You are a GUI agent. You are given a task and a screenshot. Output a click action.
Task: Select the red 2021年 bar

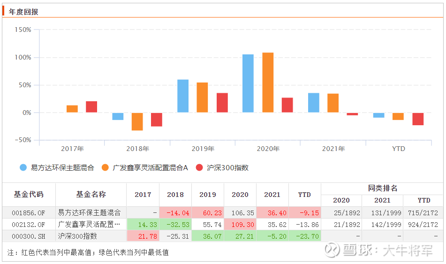click(352, 114)
